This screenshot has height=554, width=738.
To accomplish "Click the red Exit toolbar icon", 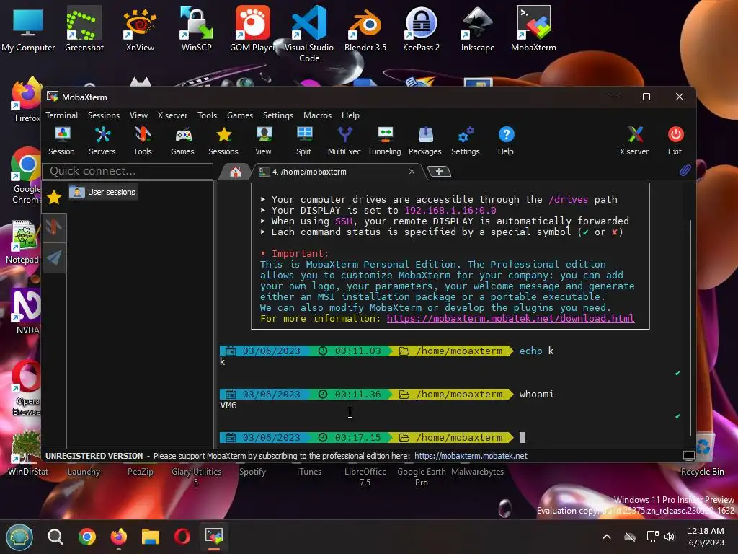I will pos(675,141).
